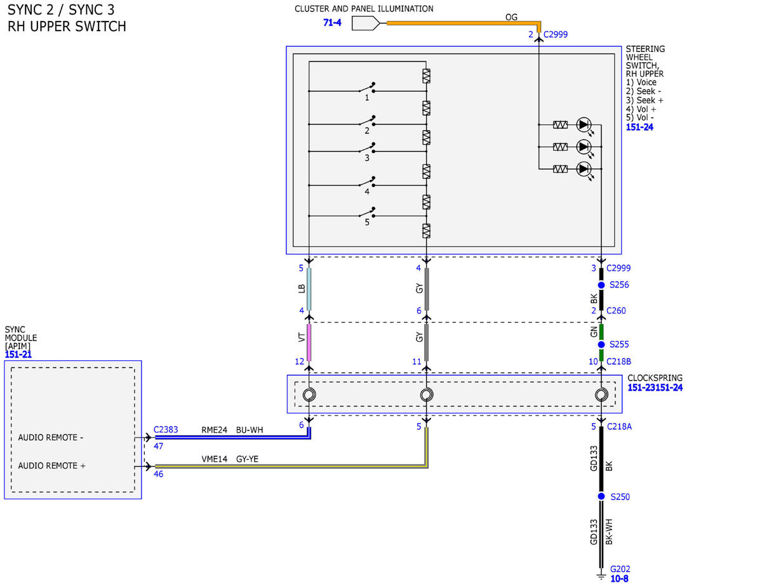Select the RME24 BU-WH wire label
Screen dimensions: 762x588
(232, 430)
